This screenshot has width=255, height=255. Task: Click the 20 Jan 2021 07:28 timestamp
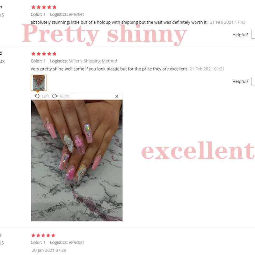pos(49,250)
